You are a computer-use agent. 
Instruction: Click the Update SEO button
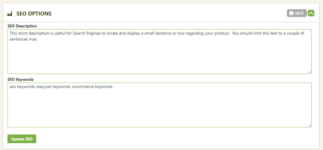coord(22,139)
